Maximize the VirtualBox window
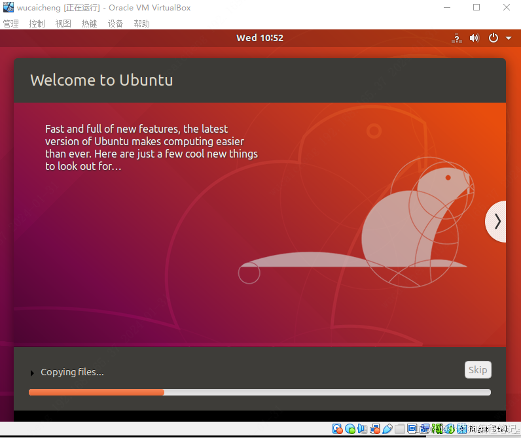Viewport: 521px width, 438px height. click(x=476, y=7)
